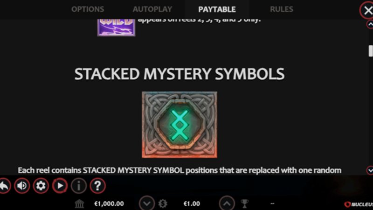Screen dimensions: 373x210
Task: Click the paytable scrollbar thumb
Action: pyautogui.click(x=371, y=51)
